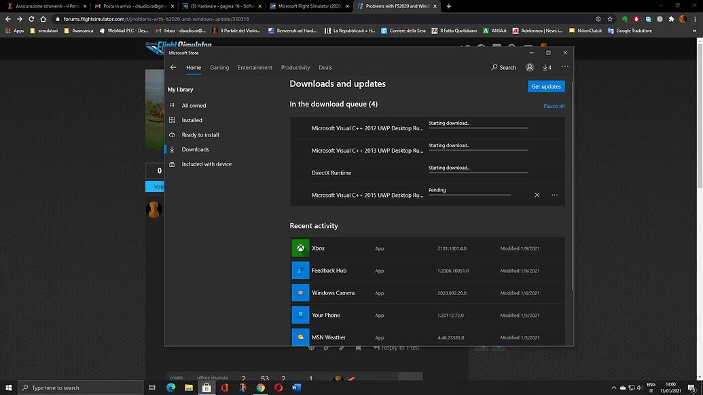Click the Pause all link
Viewport: 703px width, 395px height.
pos(554,106)
